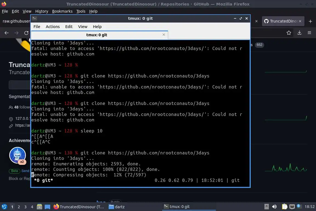The width and height of the screenshot is (316, 211).
Task: Click the update notifier tray icon
Action: click(x=299, y=206)
